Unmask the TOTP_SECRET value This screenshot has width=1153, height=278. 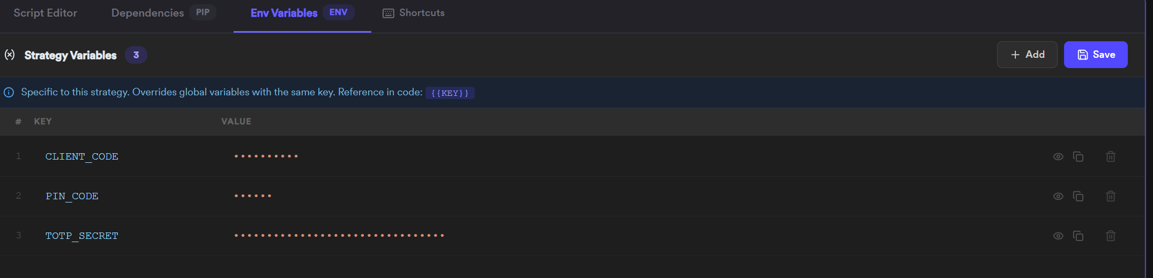coord(1058,236)
